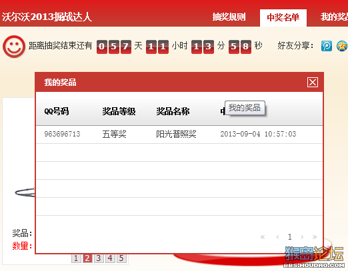Click the QQ号码 column header
This screenshot has height=271, width=348.
[x=57, y=111]
